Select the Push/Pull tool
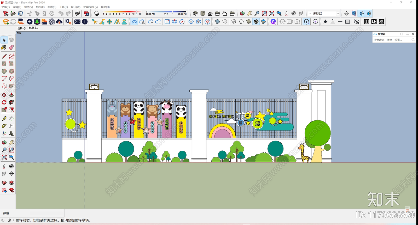418x225 pixels. point(11,95)
